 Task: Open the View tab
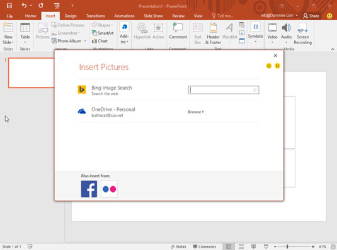[x=198, y=16]
